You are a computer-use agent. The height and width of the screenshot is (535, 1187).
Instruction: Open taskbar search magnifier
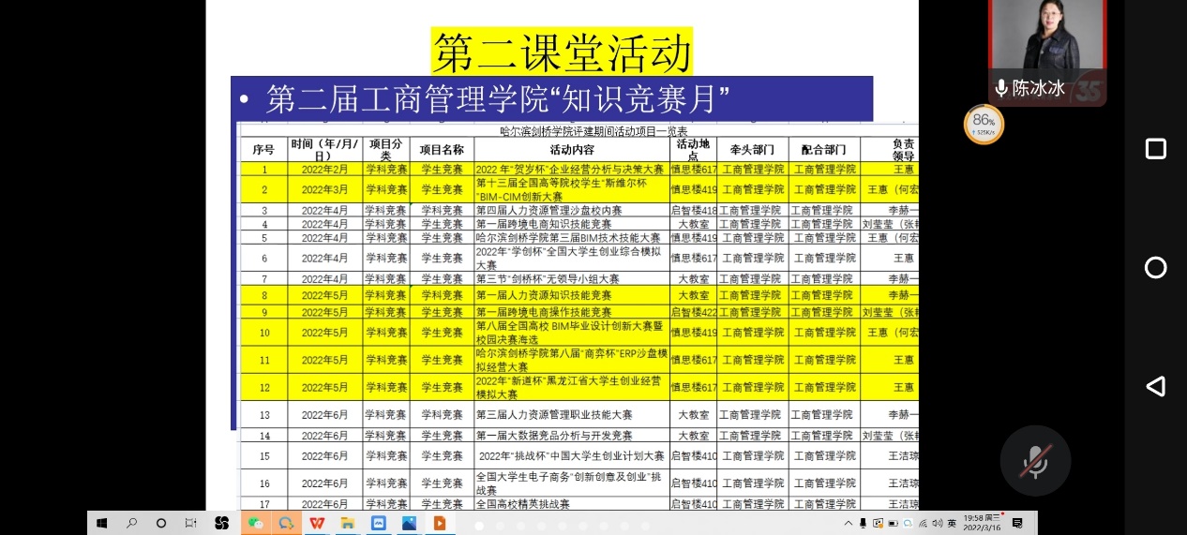click(x=131, y=523)
